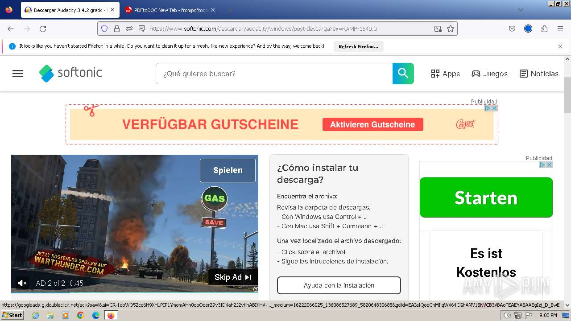Click the action center flag tray icon
Screen dimensions: 571x321
tap(528, 315)
